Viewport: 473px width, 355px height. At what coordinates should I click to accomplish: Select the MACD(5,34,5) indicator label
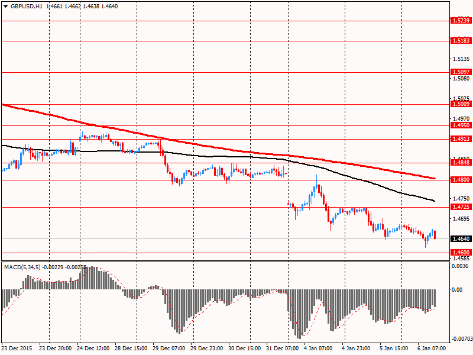(22, 267)
